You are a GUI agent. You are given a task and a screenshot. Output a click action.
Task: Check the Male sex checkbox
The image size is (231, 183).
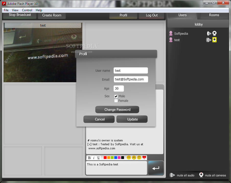[116, 96]
